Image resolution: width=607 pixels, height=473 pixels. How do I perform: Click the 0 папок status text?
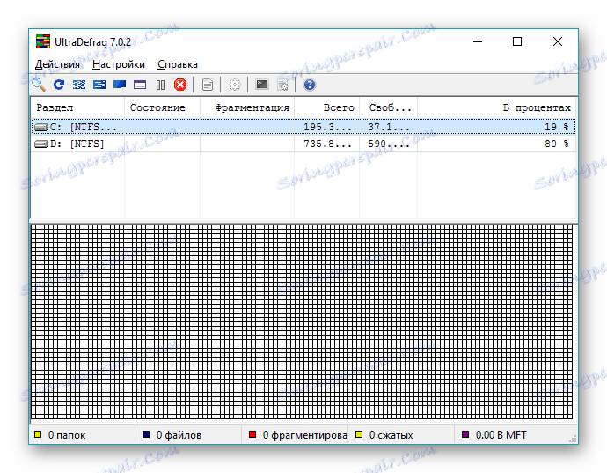pos(67,435)
